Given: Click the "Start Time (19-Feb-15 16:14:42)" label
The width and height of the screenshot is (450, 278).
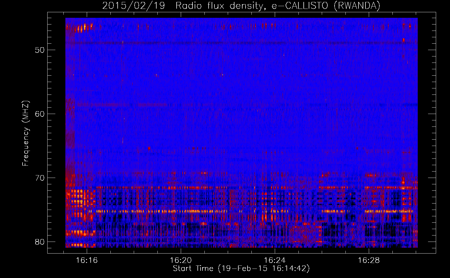Looking at the screenshot, I should [241, 269].
